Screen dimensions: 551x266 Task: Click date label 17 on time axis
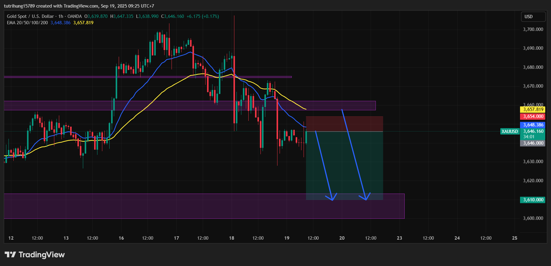tap(176, 238)
